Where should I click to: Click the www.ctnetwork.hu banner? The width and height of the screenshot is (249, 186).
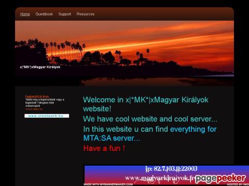(x=47, y=116)
